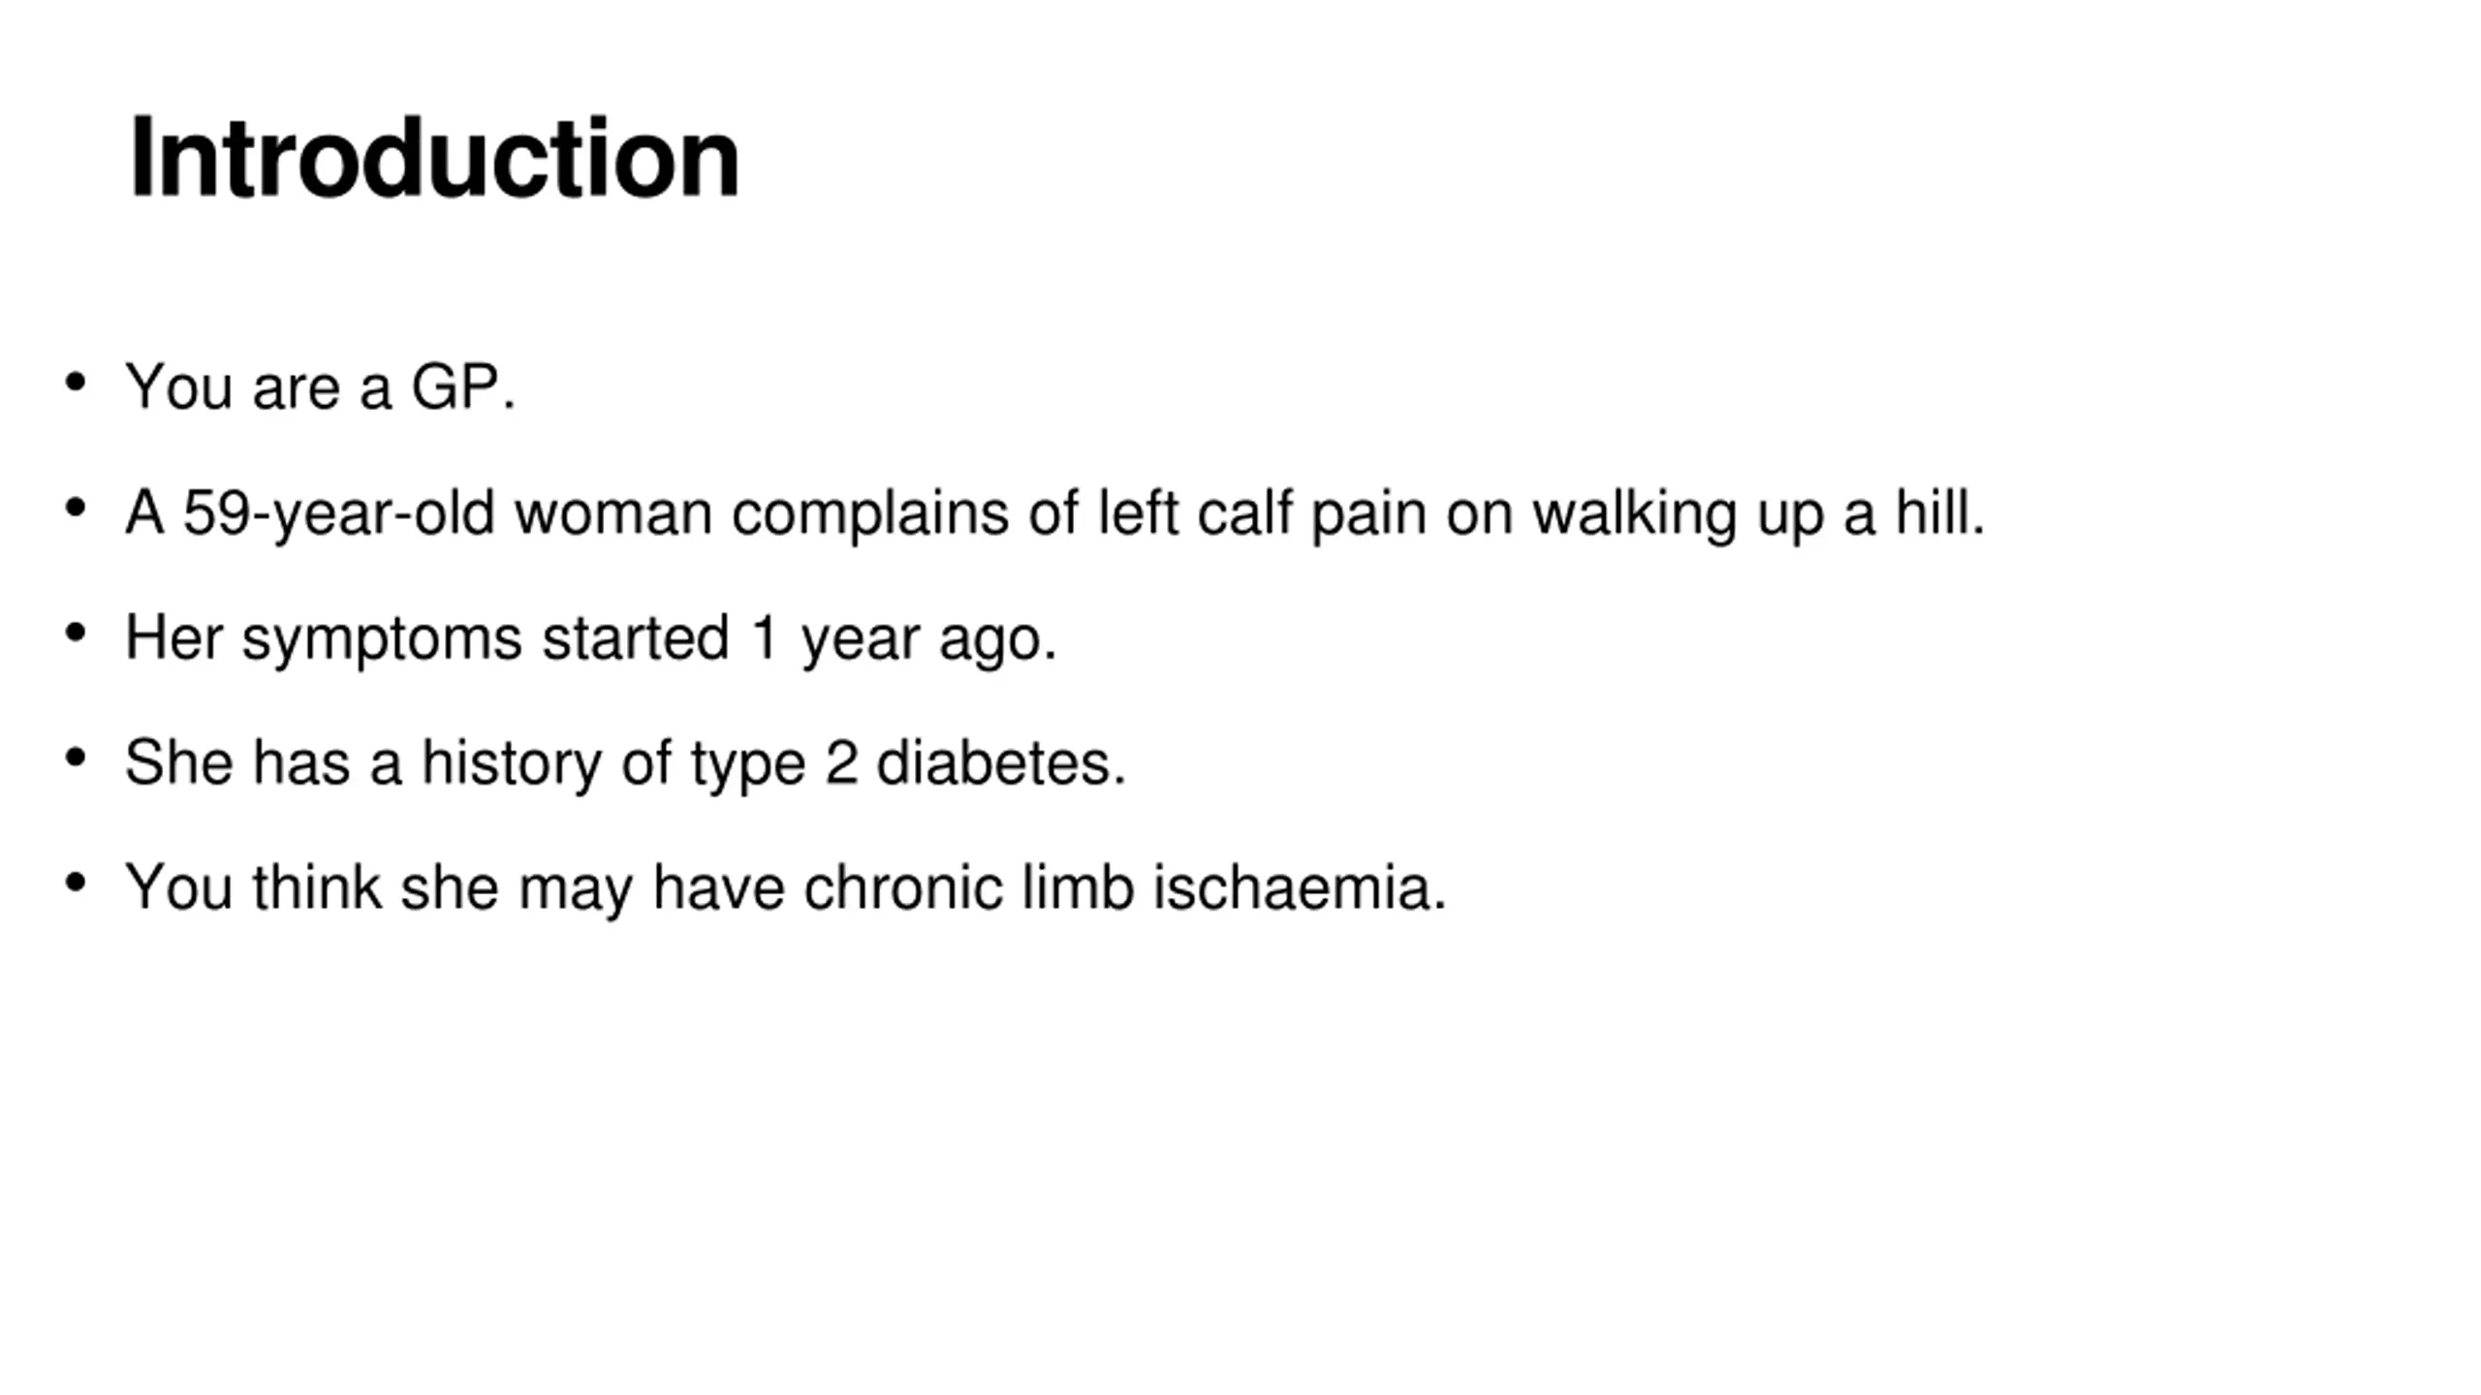Click the words "chronic limb"
Screen dimensions: 2481x1395
click(969, 886)
